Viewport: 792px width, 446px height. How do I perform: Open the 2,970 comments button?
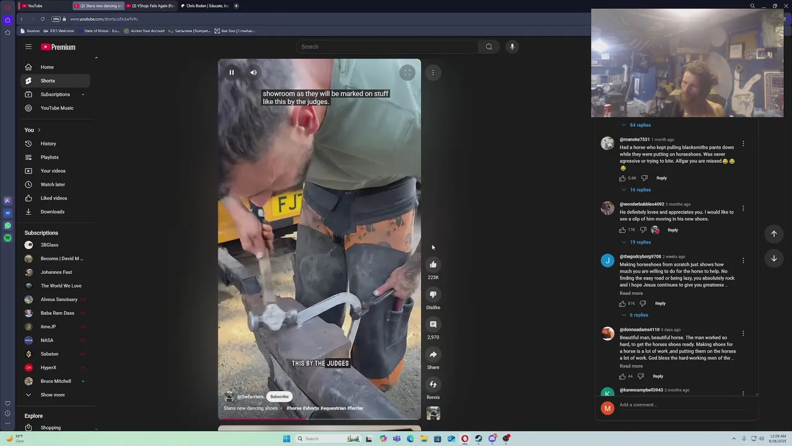tap(433, 325)
